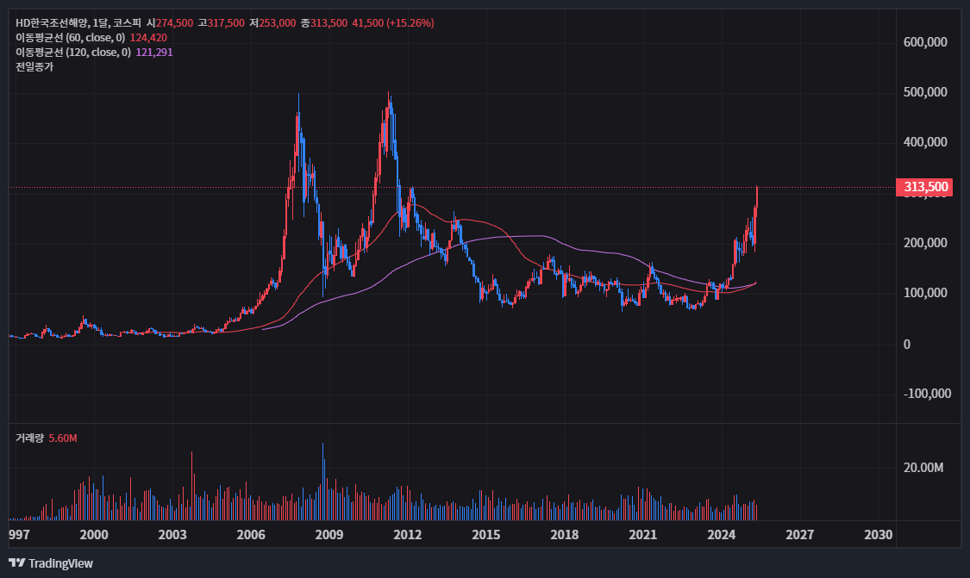Click the 2009 year label on time axis
Screen dimensions: 970x578
coord(329,535)
